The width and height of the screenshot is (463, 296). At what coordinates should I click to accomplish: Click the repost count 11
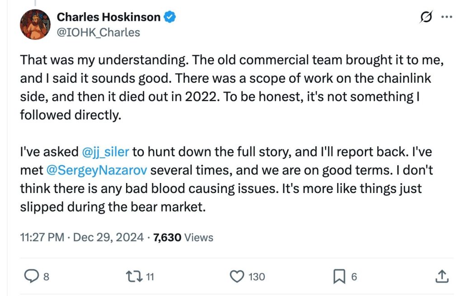150,277
